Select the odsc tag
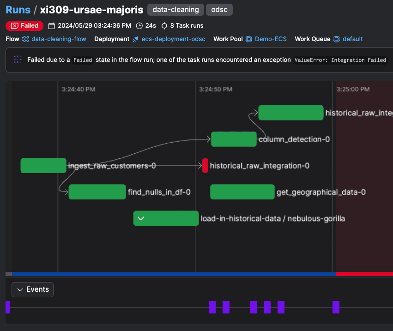Image resolution: width=393 pixels, height=331 pixels. 219,10
